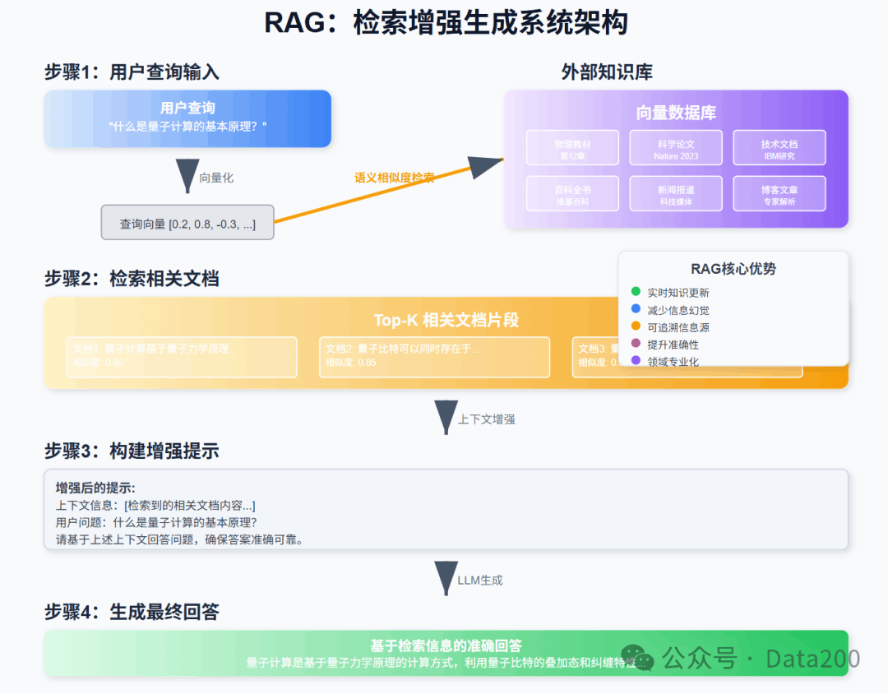Select the heading '步骤1：用户查询输入'
Image resolution: width=888 pixels, height=694 pixels.
pyautogui.click(x=132, y=72)
